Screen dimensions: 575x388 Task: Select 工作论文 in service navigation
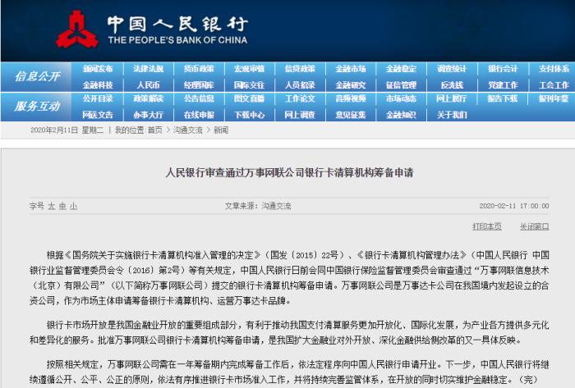300,98
